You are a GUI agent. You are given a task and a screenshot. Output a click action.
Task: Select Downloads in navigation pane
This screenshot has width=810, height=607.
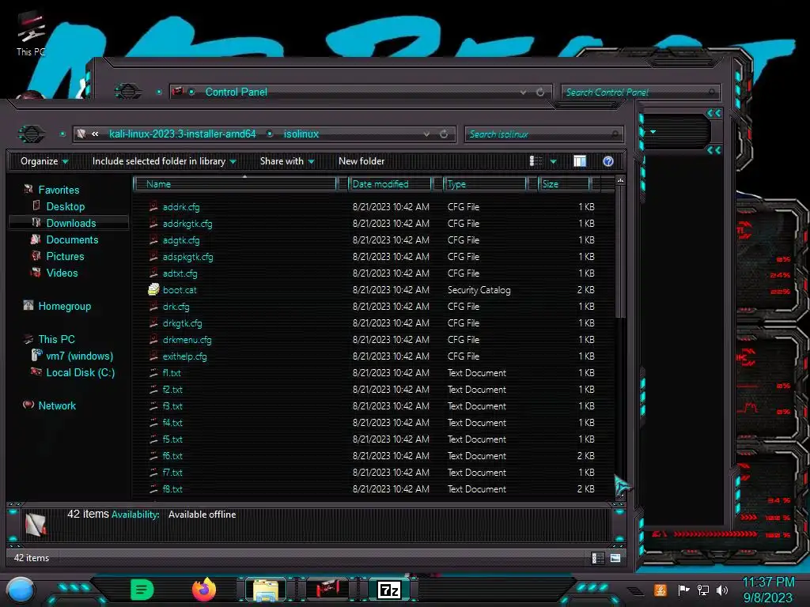tap(70, 223)
